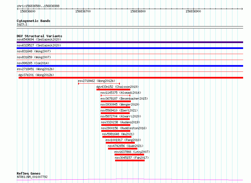Select the esv2718451 (Wong2012b) variant label
Image resolution: width=251 pixels, height=183 pixels.
(36, 69)
